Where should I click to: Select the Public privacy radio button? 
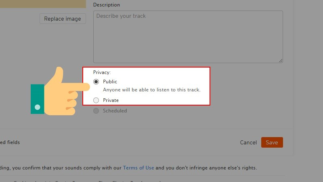pyautogui.click(x=96, y=82)
